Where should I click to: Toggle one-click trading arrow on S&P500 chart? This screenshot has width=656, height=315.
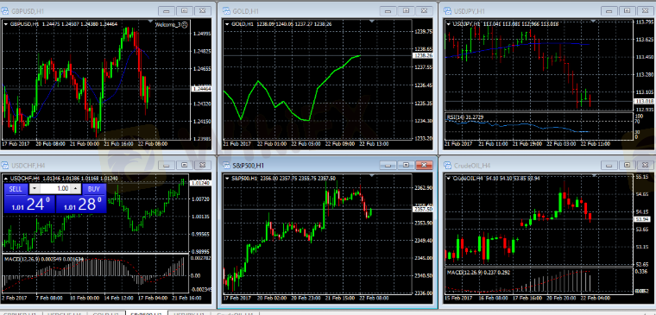(227, 179)
